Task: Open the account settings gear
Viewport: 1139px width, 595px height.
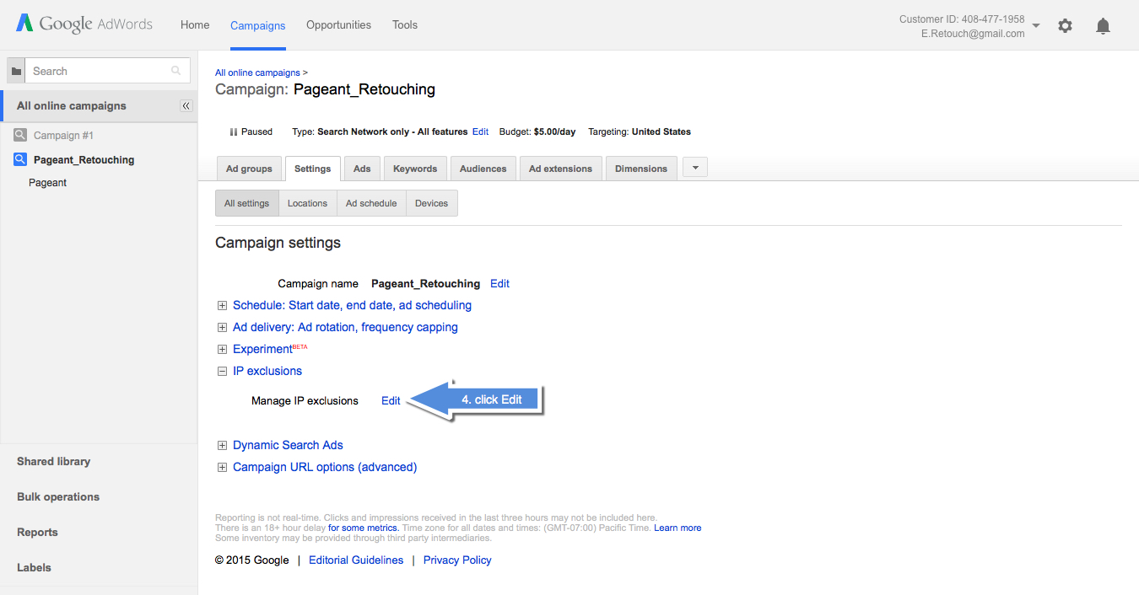Action: pyautogui.click(x=1065, y=26)
